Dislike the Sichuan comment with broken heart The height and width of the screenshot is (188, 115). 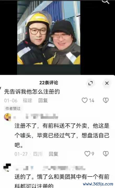(x=106, y=154)
